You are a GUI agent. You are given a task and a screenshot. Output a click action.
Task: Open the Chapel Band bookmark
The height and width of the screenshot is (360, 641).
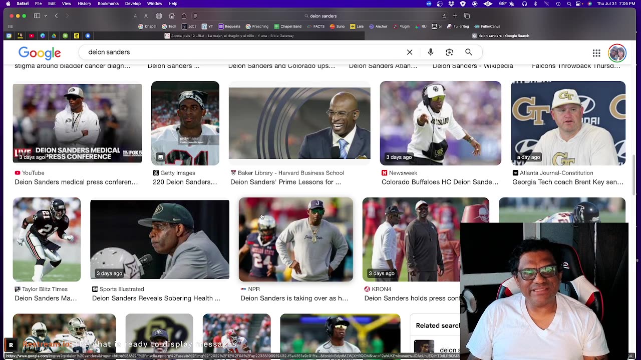click(288, 26)
